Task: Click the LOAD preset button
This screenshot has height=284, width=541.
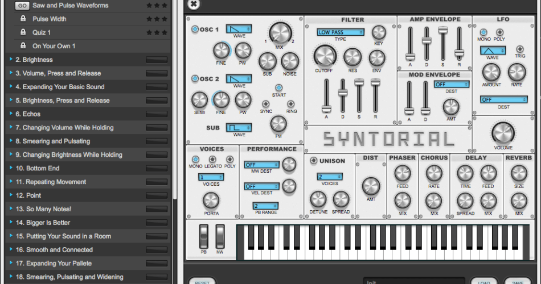Action: (484, 282)
